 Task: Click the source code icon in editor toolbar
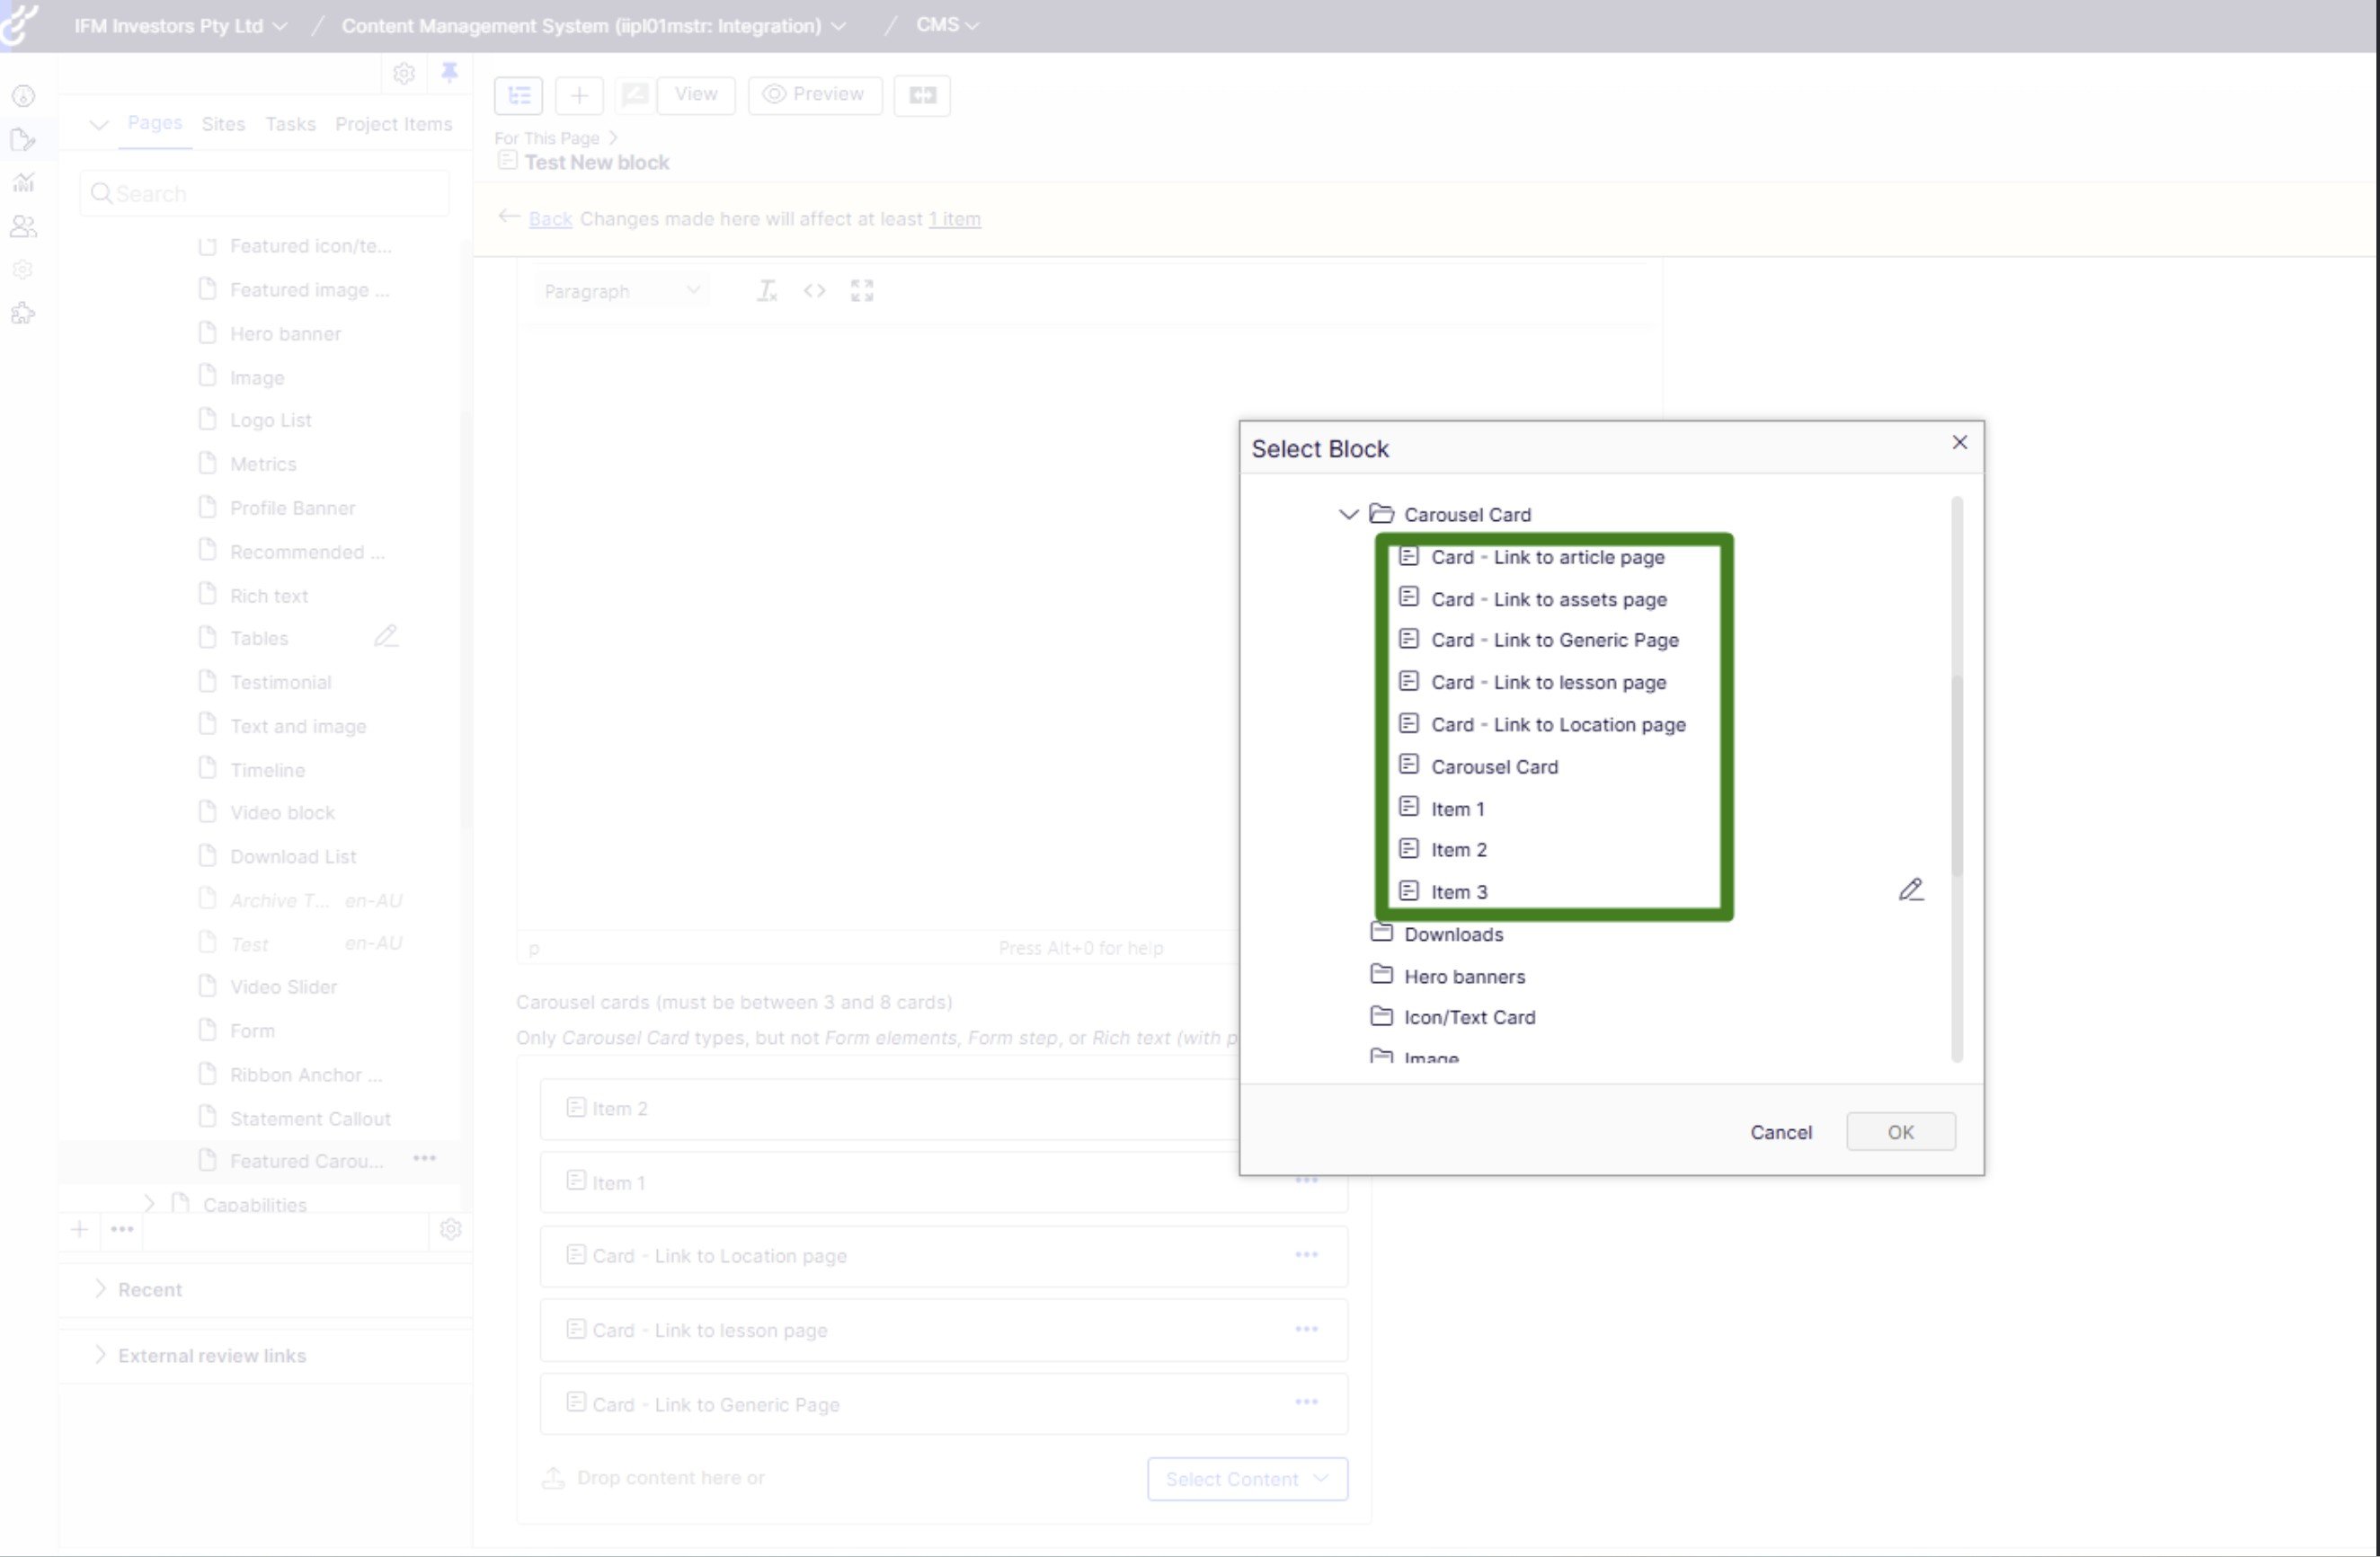(814, 291)
